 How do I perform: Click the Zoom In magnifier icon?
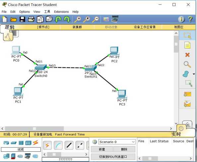(78, 19)
